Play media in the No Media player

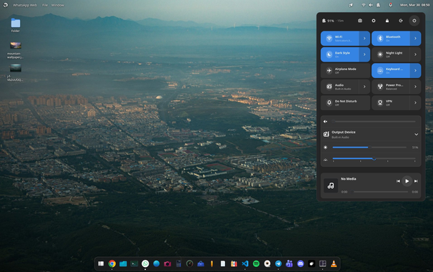(407, 181)
